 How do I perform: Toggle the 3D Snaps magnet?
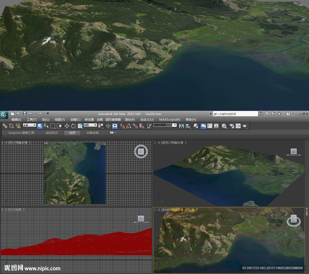point(123,126)
